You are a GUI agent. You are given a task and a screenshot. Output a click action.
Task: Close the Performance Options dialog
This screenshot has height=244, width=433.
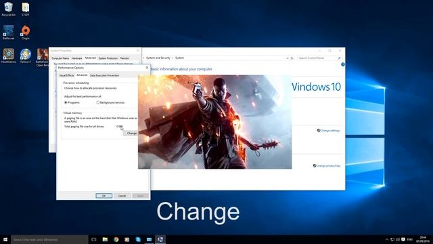(147, 68)
